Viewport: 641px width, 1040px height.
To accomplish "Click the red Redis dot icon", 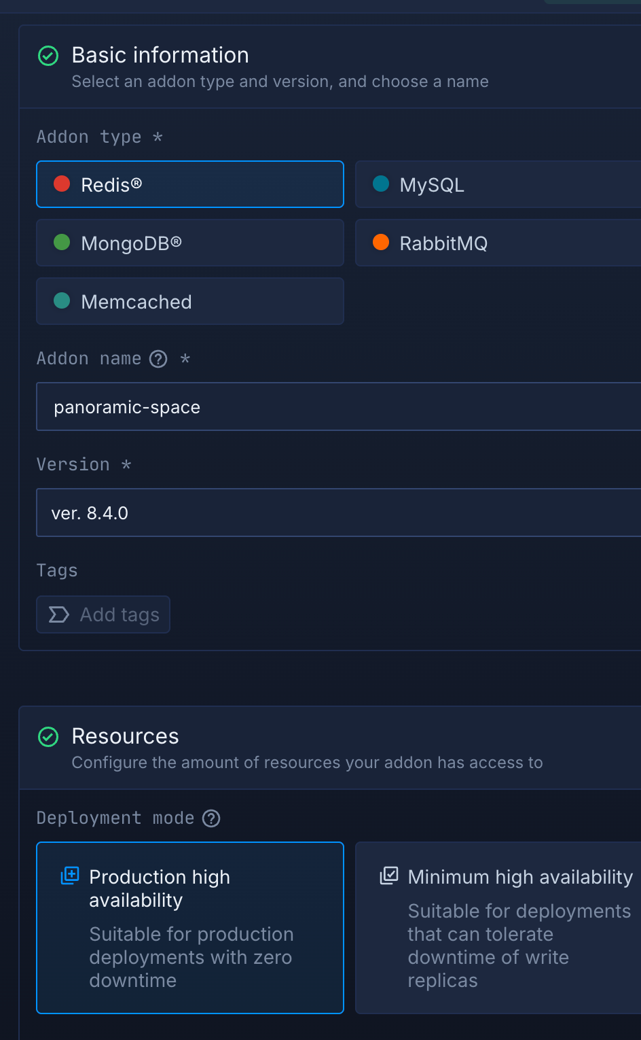I will (62, 184).
